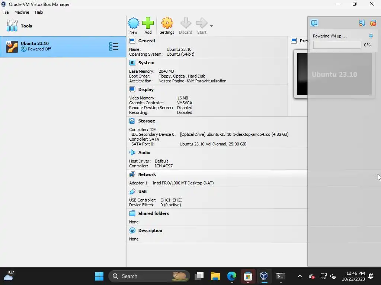Click the Audio section header
This screenshot has height=285, width=381.
(144, 153)
